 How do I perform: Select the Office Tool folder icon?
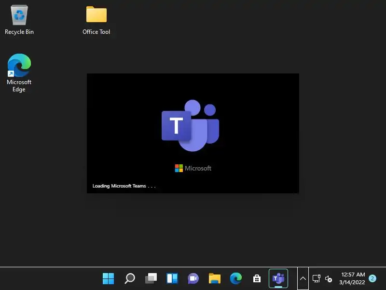click(96, 20)
